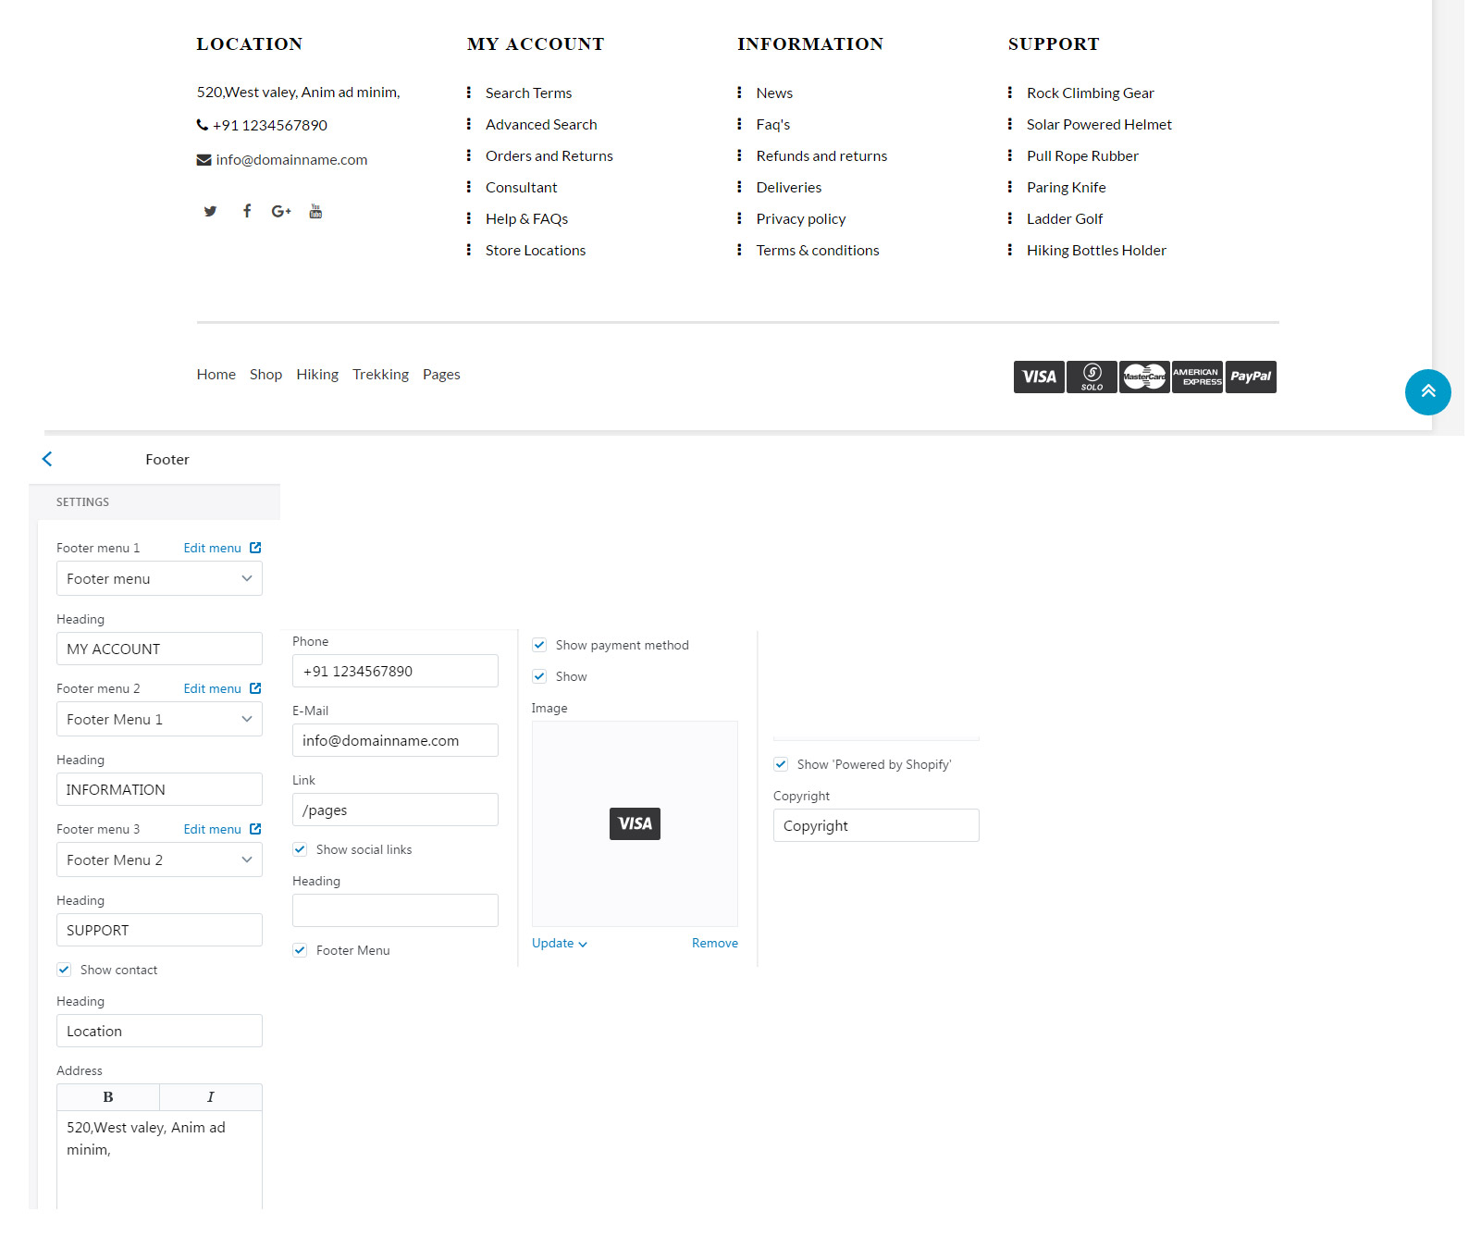The height and width of the screenshot is (1249, 1481).
Task: Click the Facebook social icon
Action: (x=247, y=211)
